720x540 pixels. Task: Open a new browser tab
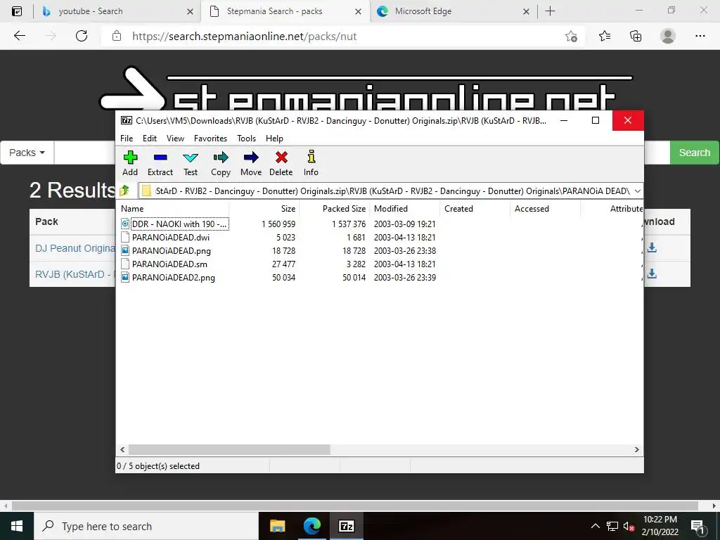click(550, 11)
